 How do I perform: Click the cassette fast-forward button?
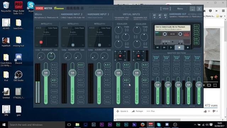point(164,47)
